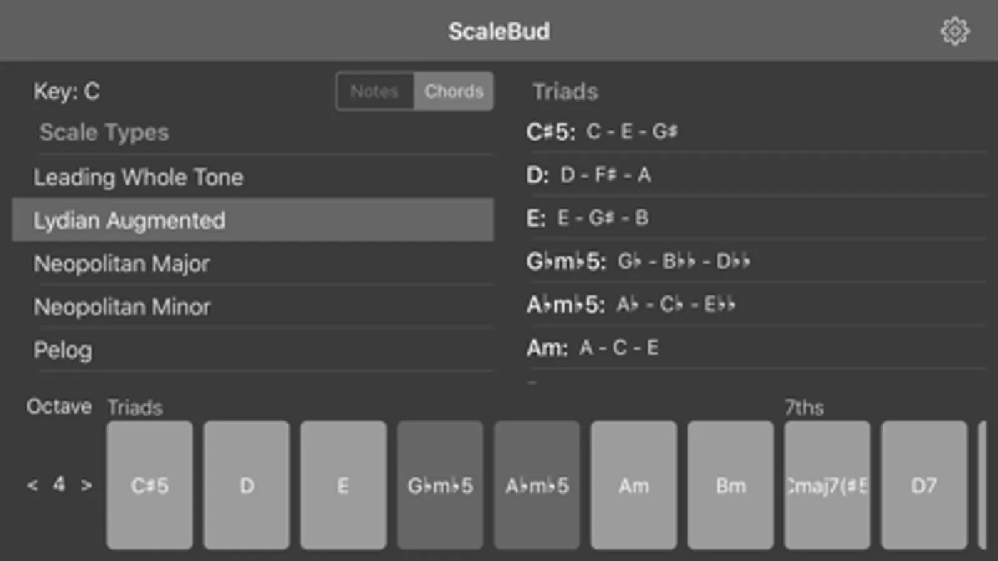Switch to Chords view
This screenshot has width=998, height=561.
454,92
